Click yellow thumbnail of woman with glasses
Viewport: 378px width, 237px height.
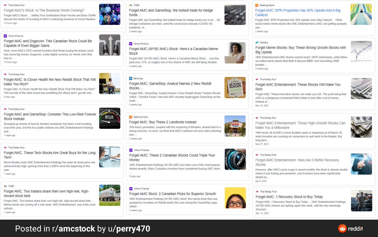click(x=235, y=198)
